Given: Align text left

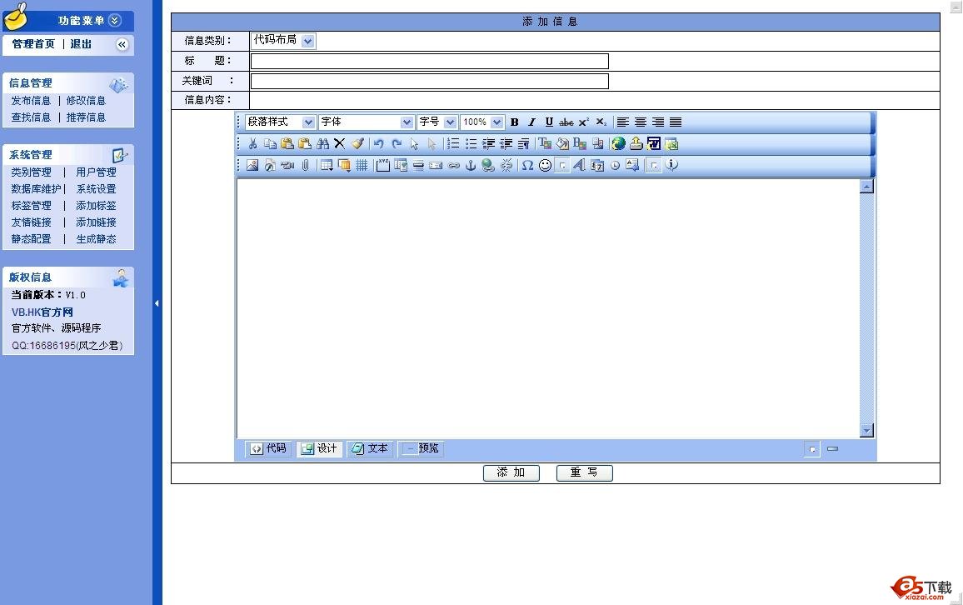Looking at the screenshot, I should [623, 122].
